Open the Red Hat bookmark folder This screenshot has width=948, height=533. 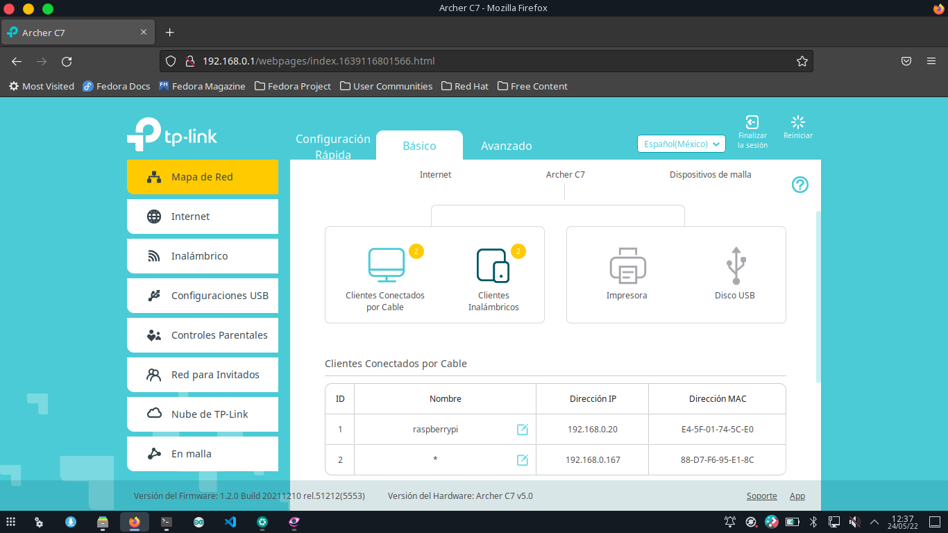(x=465, y=86)
